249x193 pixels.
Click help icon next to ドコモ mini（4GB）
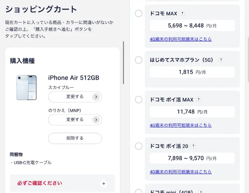201,191
